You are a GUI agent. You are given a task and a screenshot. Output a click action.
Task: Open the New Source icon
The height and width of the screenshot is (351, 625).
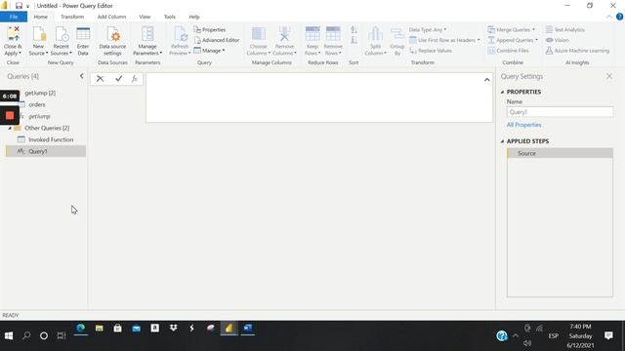click(39, 34)
